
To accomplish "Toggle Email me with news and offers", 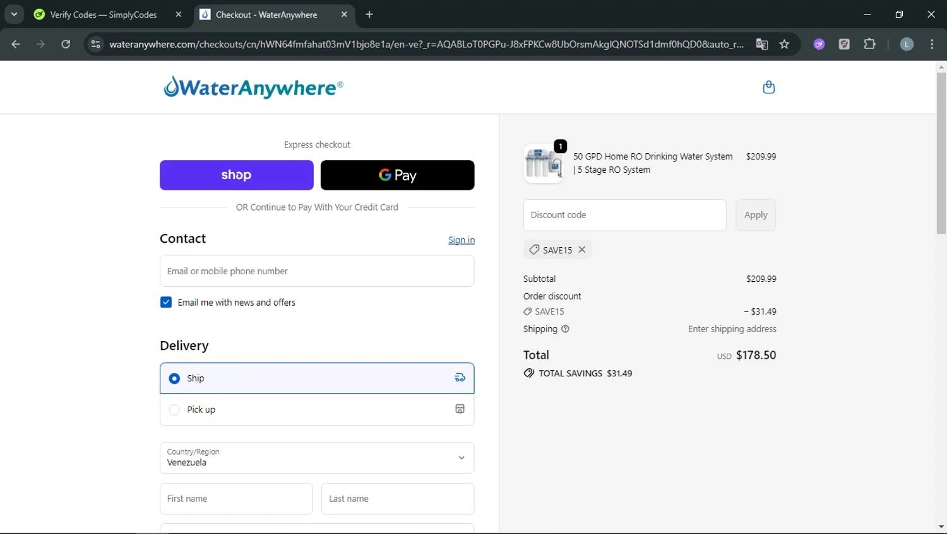I will click(x=166, y=302).
